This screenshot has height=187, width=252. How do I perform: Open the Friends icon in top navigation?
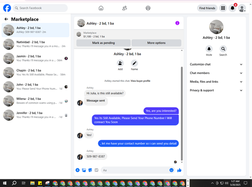[x=124, y=8]
